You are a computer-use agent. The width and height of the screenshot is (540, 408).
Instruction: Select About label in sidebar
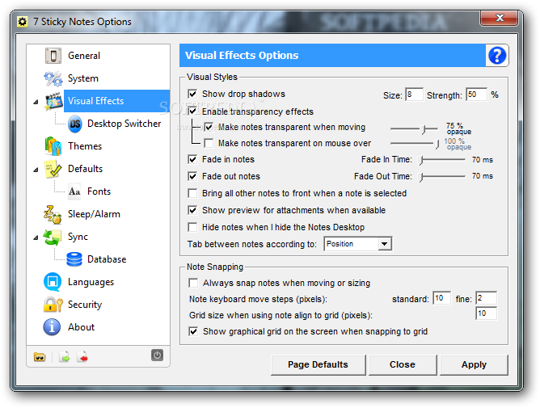click(x=81, y=327)
